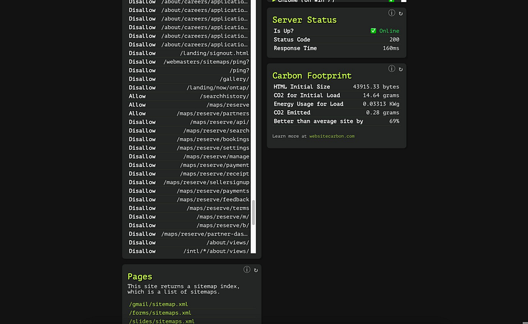Click the "Is Up?" label
This screenshot has width=528, height=324.
284,31
